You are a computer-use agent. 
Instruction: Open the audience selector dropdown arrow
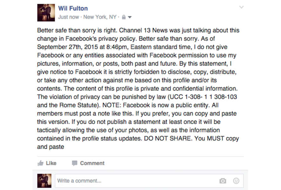pyautogui.click(x=129, y=18)
